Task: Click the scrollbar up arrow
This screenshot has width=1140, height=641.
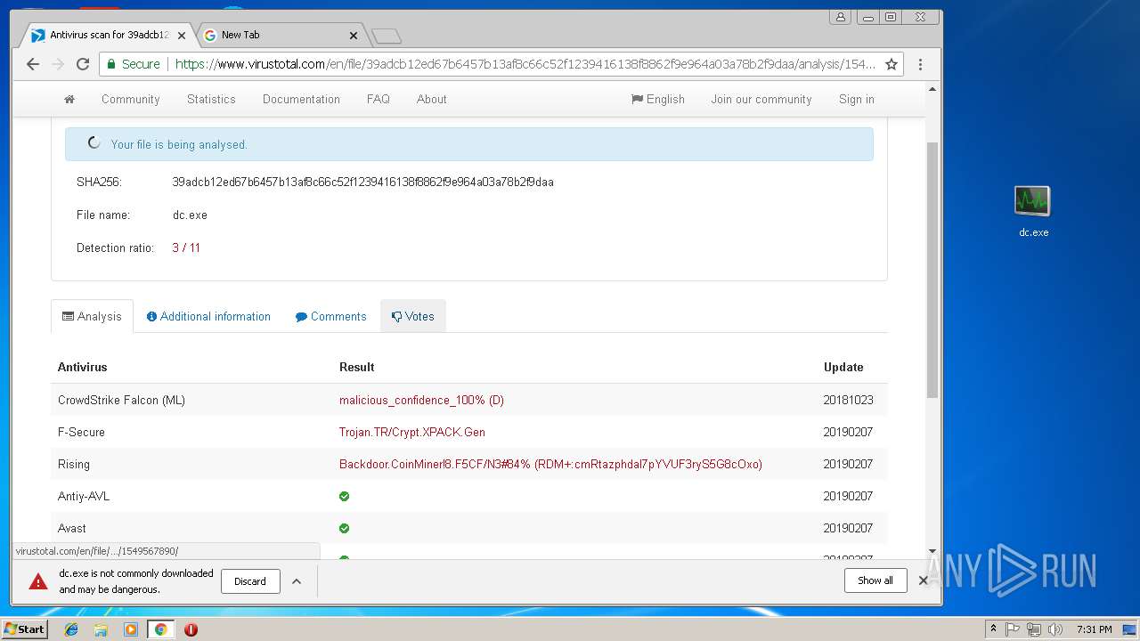Action: click(x=932, y=89)
